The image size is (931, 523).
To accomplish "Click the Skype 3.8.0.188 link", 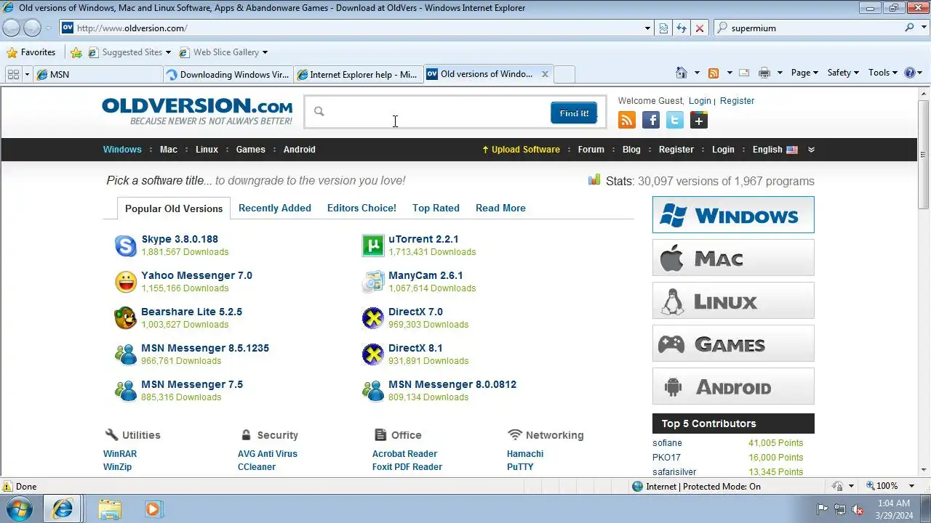I will pyautogui.click(x=180, y=239).
